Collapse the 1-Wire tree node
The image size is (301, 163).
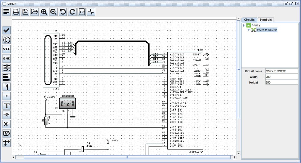pyautogui.click(x=244, y=25)
